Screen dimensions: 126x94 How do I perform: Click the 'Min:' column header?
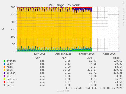click(64, 58)
